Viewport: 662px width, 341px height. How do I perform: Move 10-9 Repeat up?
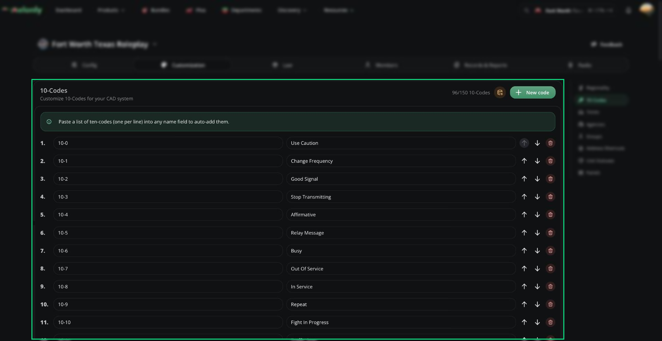(524, 304)
